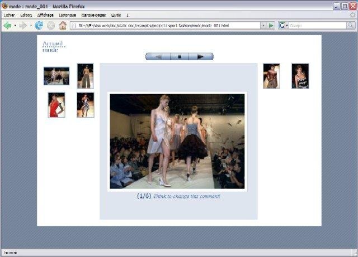The height and width of the screenshot is (257, 358).
Task: Open the Back history dropdown arrow
Action: click(x=15, y=26)
